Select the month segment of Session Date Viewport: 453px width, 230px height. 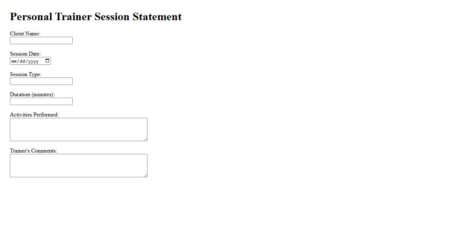[14, 61]
